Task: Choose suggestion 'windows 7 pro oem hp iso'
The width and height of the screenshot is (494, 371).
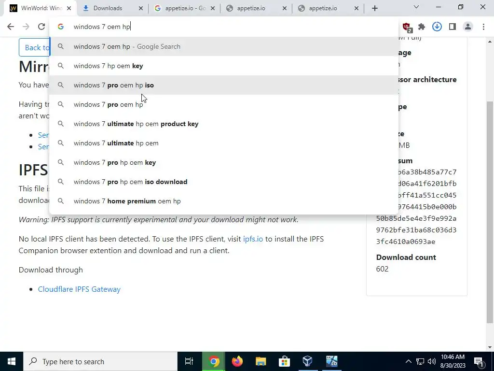Action: [x=224, y=85]
